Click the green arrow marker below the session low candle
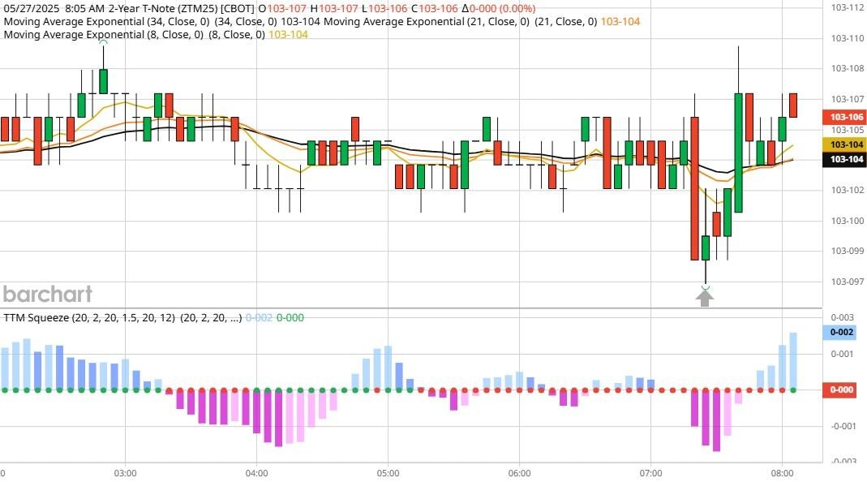Screen dimensions: 867x482 coord(704,295)
